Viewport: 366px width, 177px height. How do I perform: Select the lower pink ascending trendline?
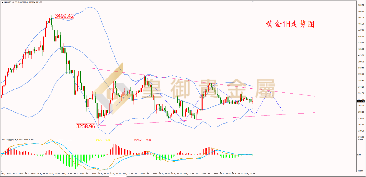tap(206, 119)
